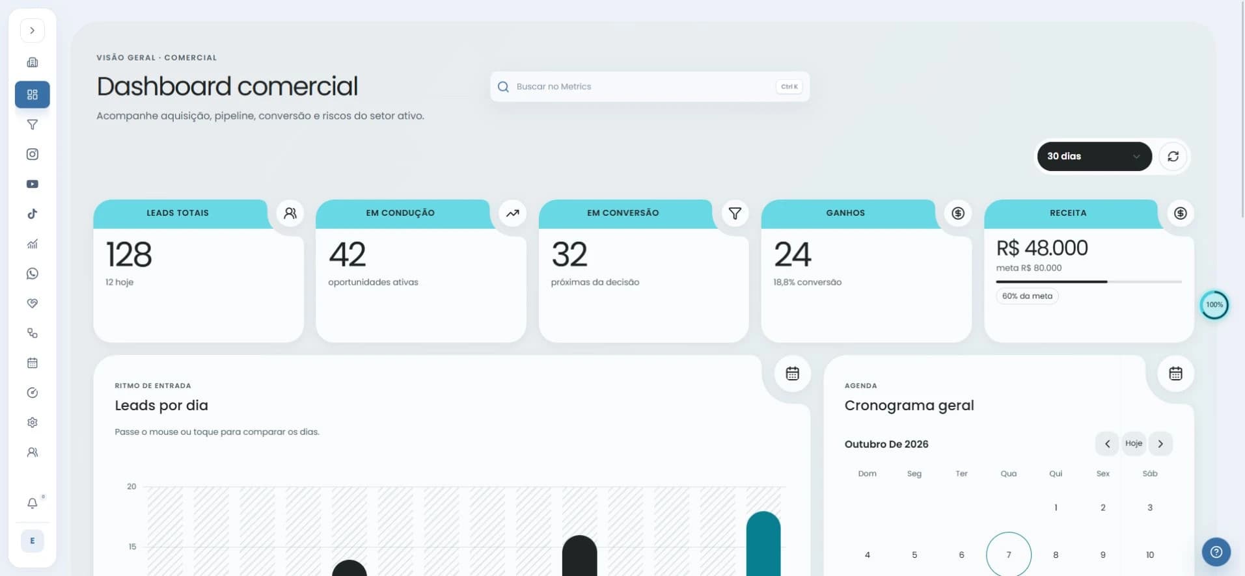Open the YouTube icon in sidebar
Screen dimensions: 1245x576
33,184
